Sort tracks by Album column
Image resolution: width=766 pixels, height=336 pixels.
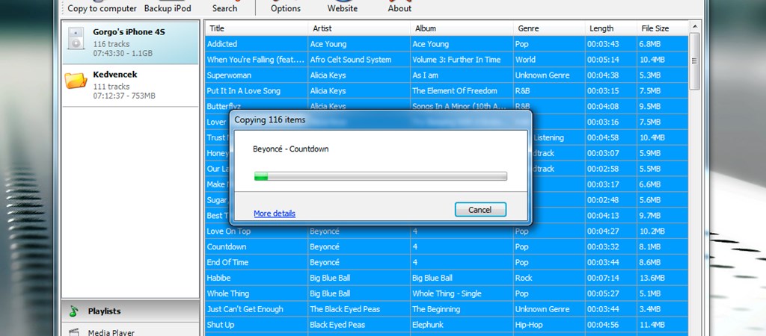[x=462, y=28]
